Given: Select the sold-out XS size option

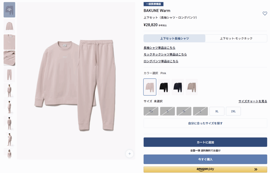Looking at the screenshot, I should click(151, 111).
